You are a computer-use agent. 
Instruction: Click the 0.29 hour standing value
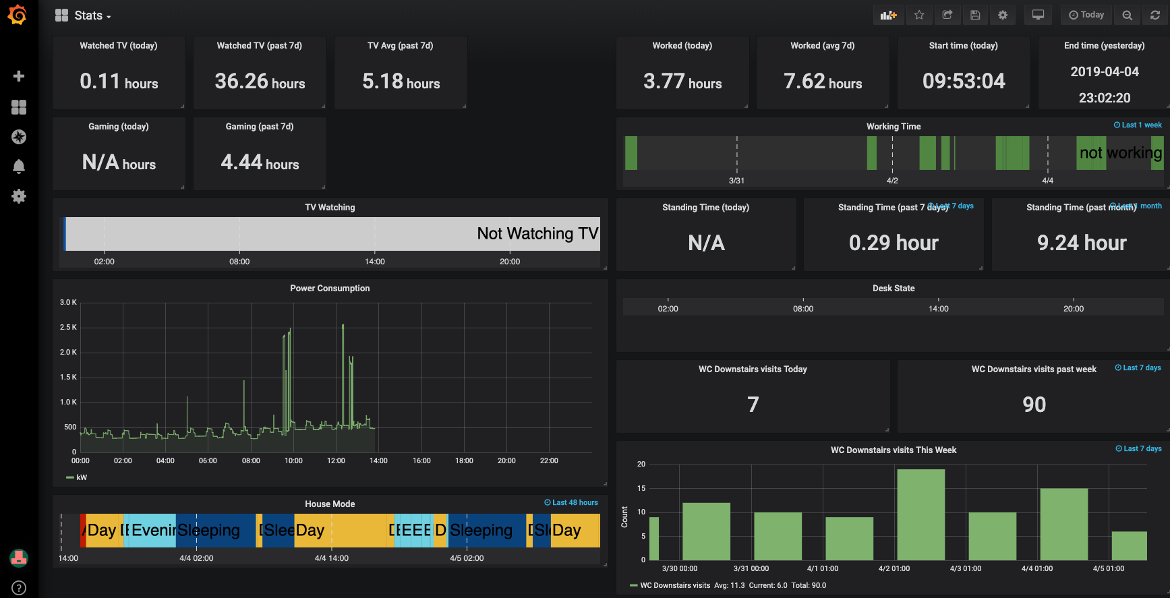[894, 243]
